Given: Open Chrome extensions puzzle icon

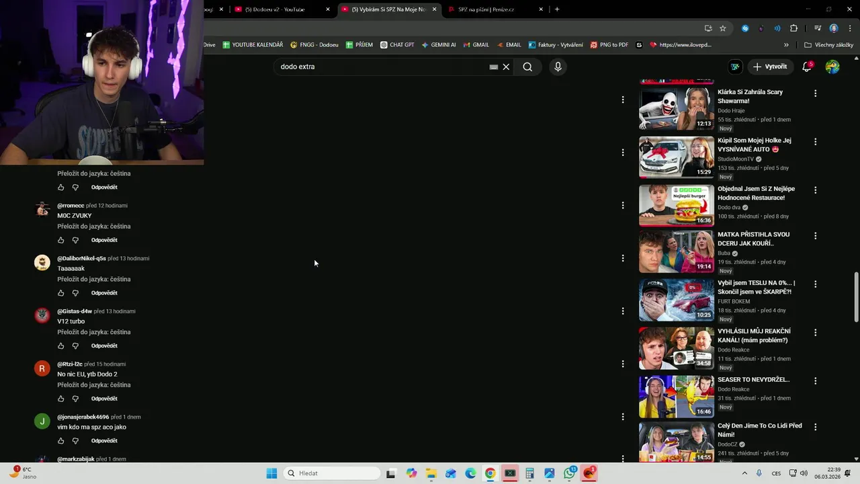Looking at the screenshot, I should click(793, 28).
